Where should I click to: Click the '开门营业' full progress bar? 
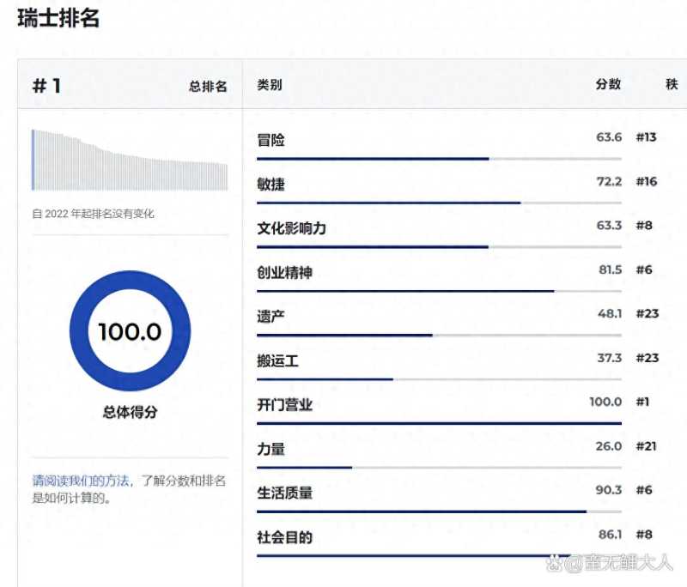tap(439, 423)
